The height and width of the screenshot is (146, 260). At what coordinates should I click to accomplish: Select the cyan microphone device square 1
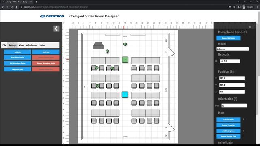pyautogui.click(x=125, y=94)
